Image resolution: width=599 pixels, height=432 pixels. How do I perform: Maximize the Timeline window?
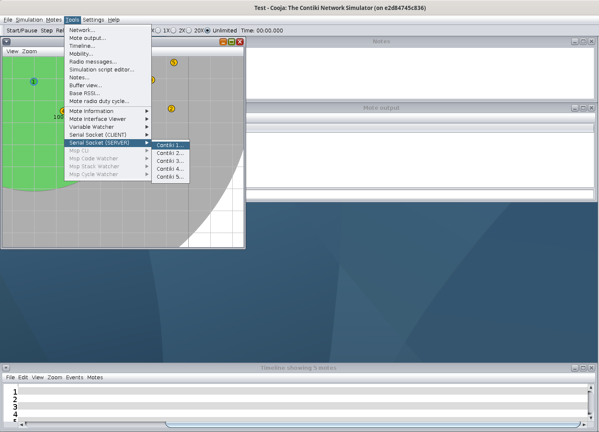tap(583, 368)
